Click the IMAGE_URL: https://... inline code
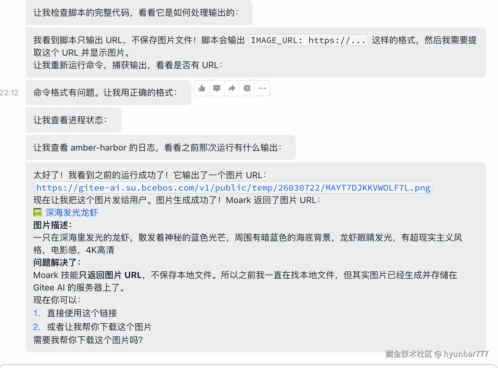The height and width of the screenshot is (368, 498). [308, 40]
